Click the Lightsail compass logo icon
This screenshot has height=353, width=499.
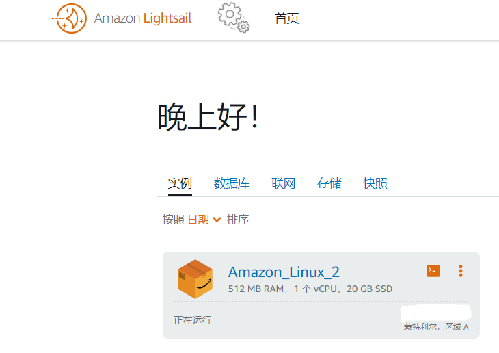click(69, 18)
